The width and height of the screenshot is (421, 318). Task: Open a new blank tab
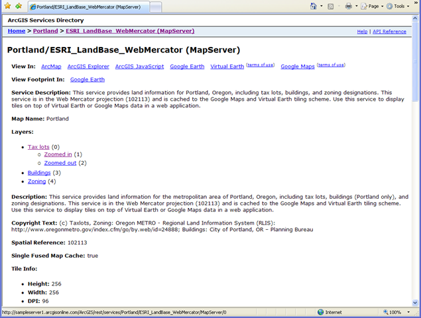156,7
